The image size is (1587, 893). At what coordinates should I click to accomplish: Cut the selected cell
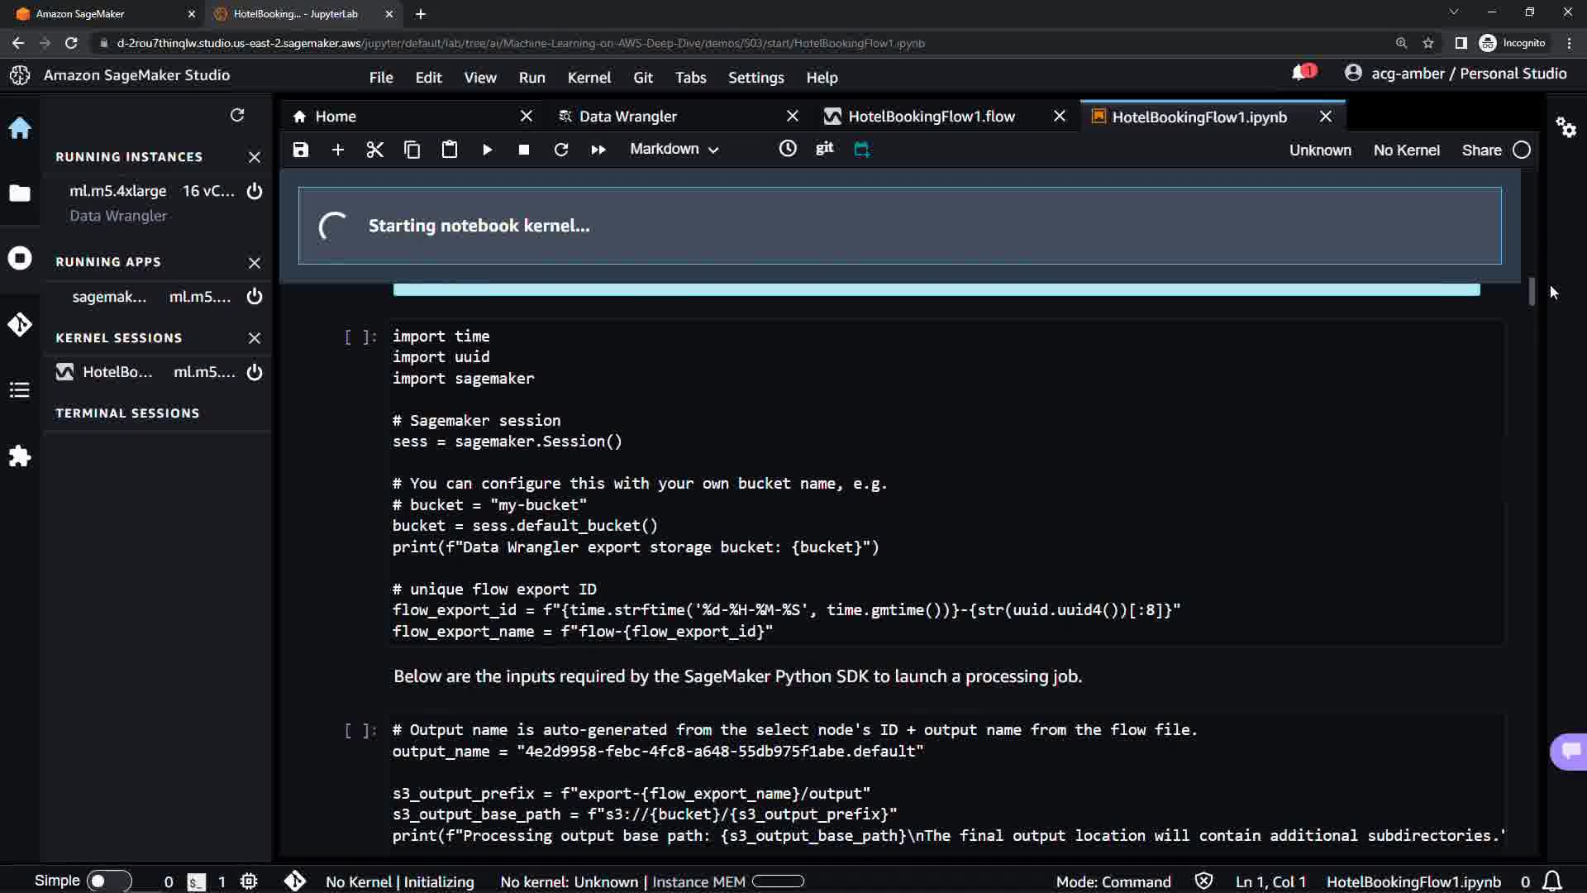click(x=374, y=150)
